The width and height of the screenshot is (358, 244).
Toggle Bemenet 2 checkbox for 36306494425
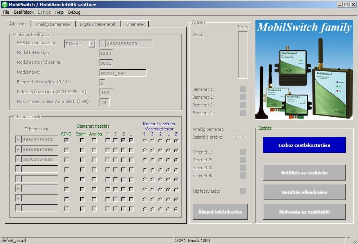point(123,140)
